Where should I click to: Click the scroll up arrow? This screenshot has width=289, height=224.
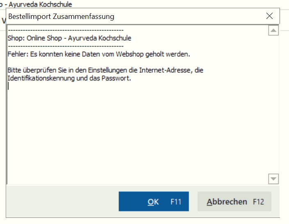point(273,30)
